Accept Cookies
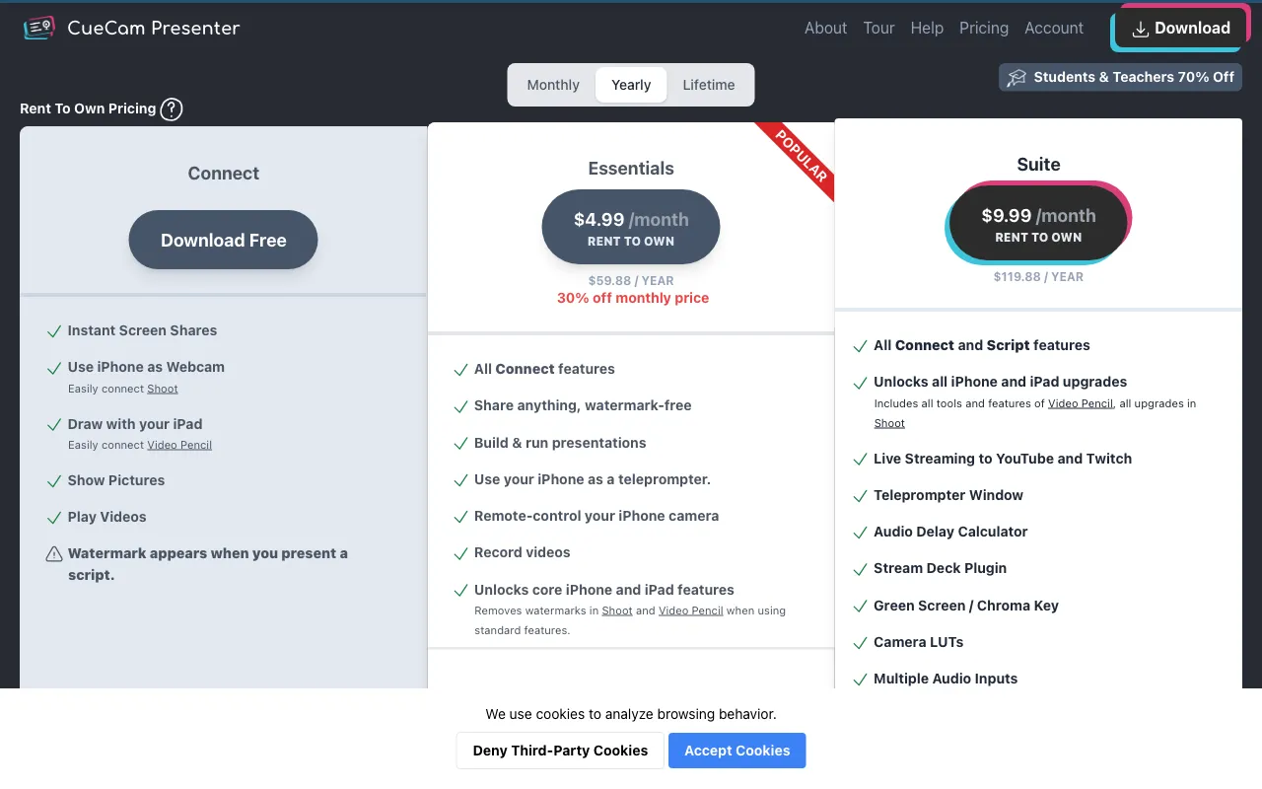Viewport: 1262px width, 789px height. pos(737,751)
